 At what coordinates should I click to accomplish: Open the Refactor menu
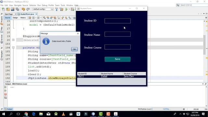coord(33,5)
